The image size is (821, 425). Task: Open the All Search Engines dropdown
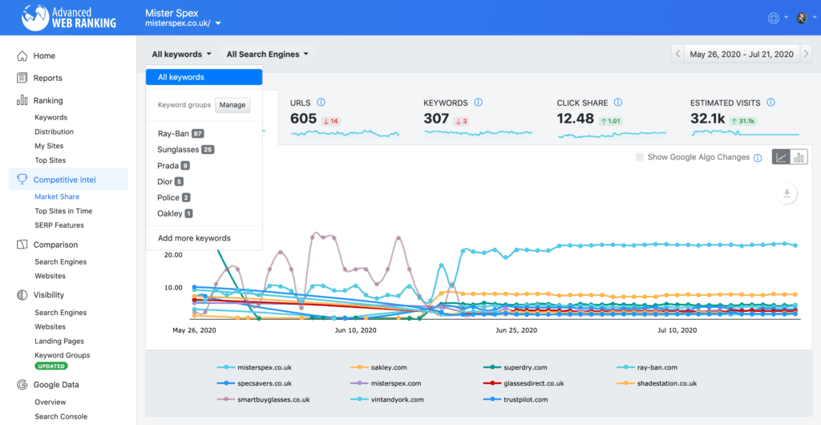267,54
